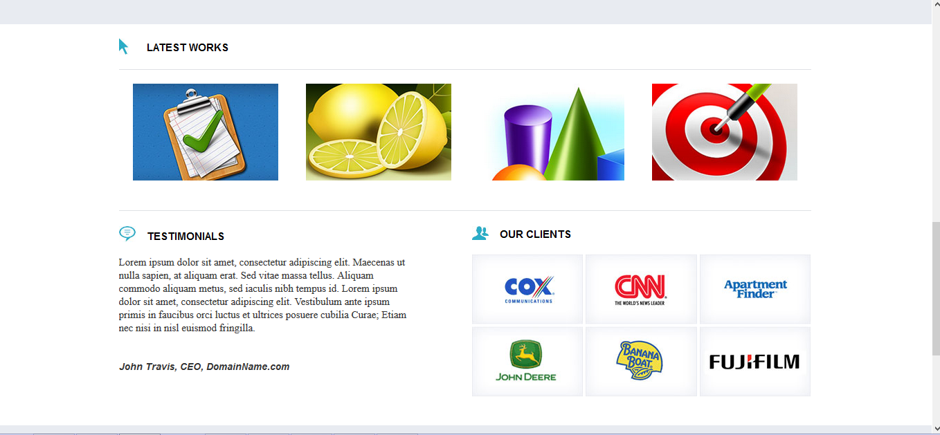The height and width of the screenshot is (435, 940).
Task: Click the John Travis, CEO, DomainName.com attribution
Action: (204, 367)
